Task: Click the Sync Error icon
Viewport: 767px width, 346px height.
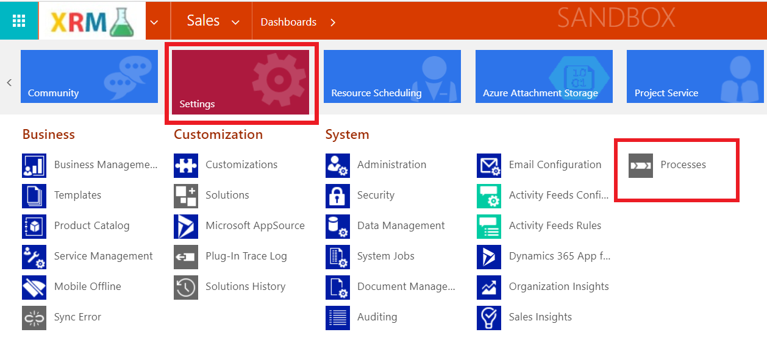Action: click(x=34, y=317)
